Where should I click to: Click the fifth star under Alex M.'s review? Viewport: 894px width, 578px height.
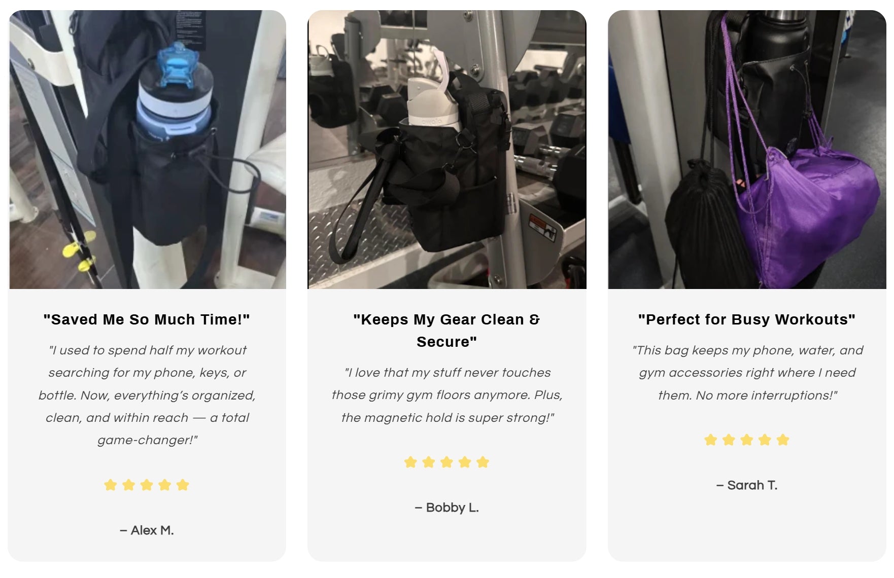click(183, 485)
